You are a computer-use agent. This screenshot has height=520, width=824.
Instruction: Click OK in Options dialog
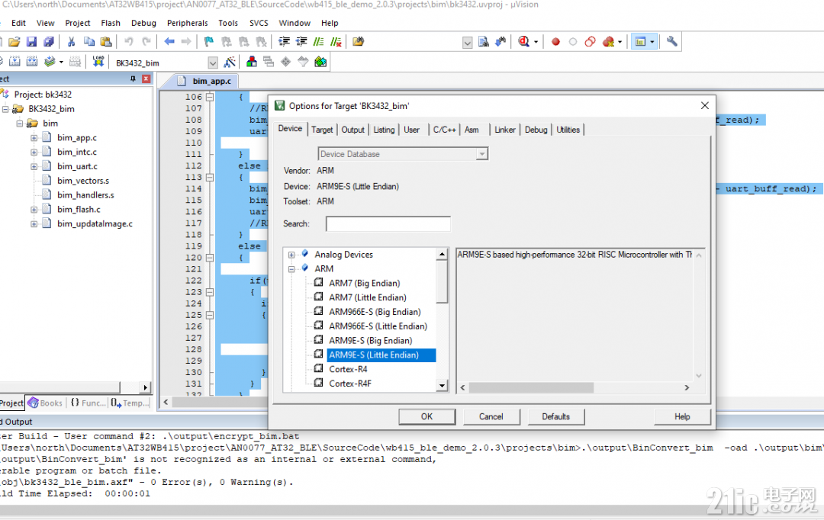(x=426, y=416)
